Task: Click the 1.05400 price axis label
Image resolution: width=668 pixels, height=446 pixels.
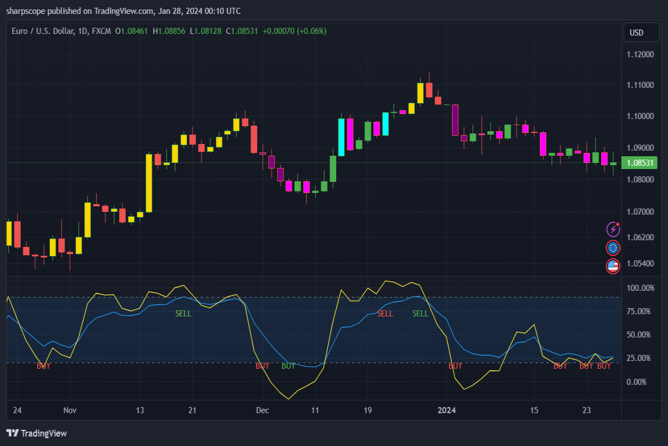Action: click(640, 263)
